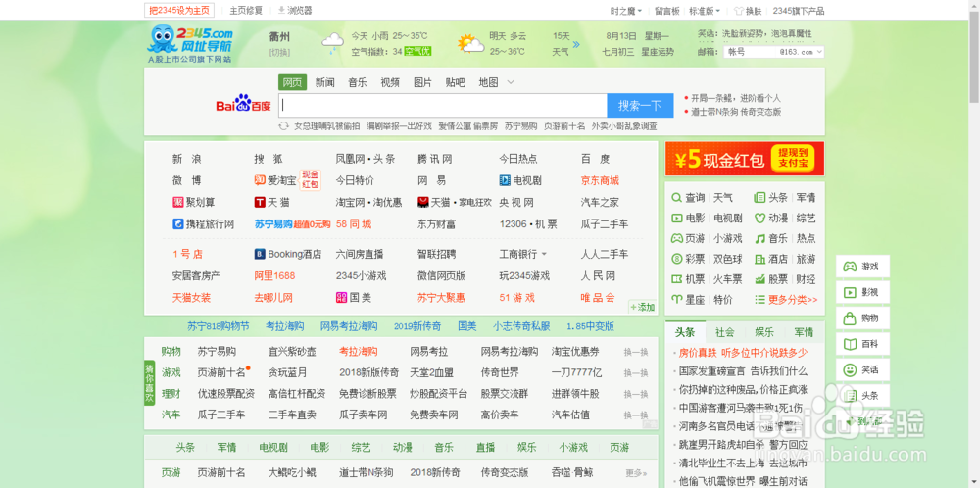The width and height of the screenshot is (980, 488).
Task: Click the 查询 magnifier icon link
Action: pos(688,197)
